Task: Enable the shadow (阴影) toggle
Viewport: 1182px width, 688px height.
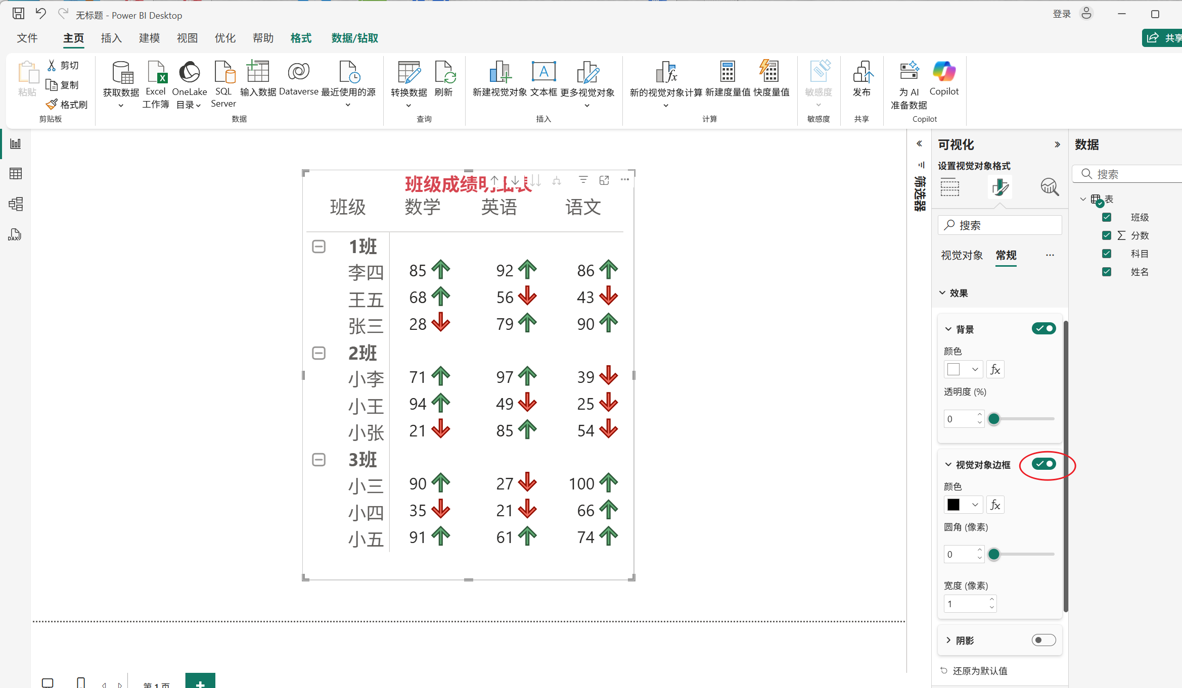Action: tap(1043, 640)
